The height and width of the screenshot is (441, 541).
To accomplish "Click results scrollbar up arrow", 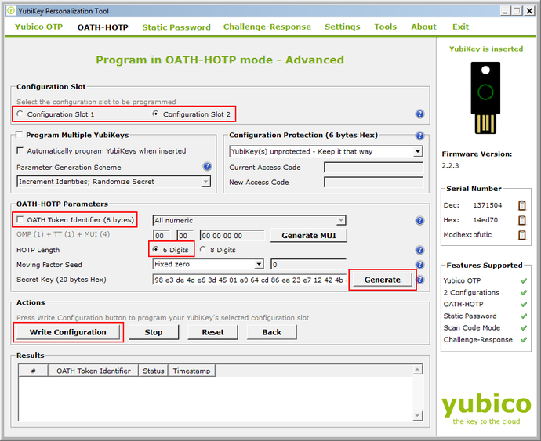I will [417, 370].
